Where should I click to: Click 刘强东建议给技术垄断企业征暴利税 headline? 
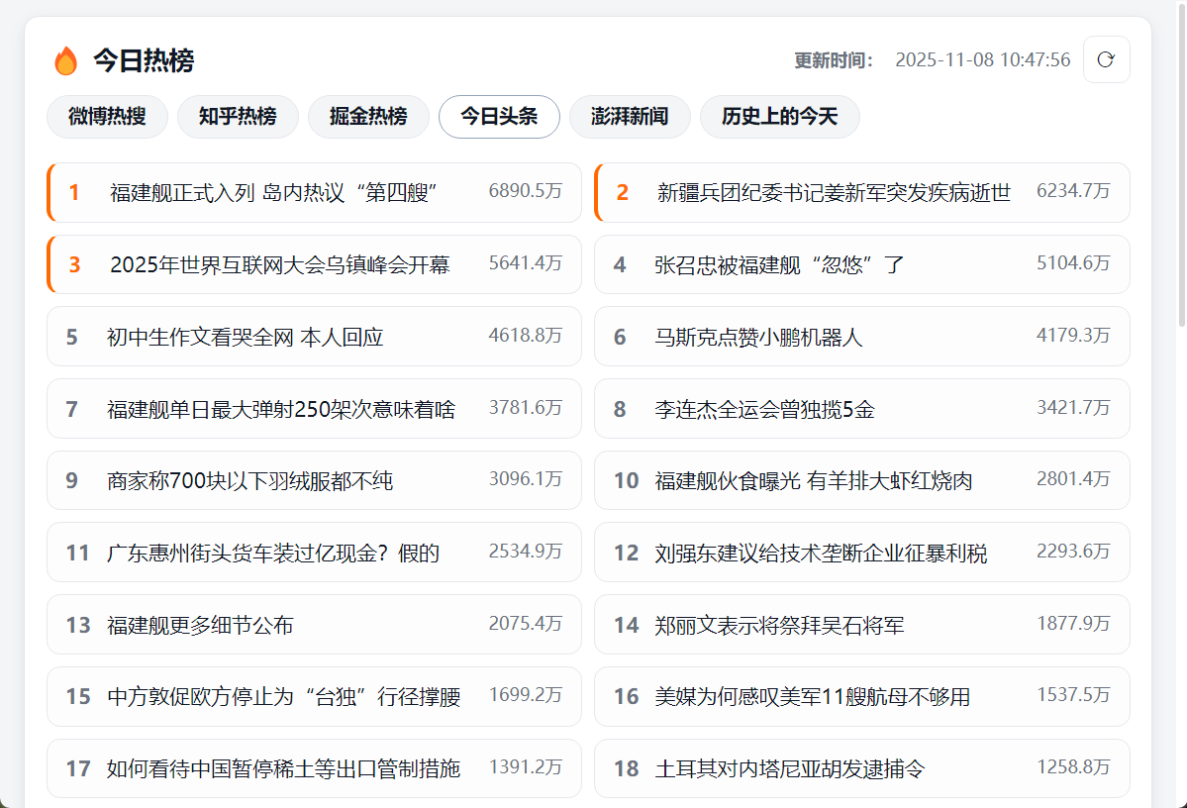(x=821, y=554)
